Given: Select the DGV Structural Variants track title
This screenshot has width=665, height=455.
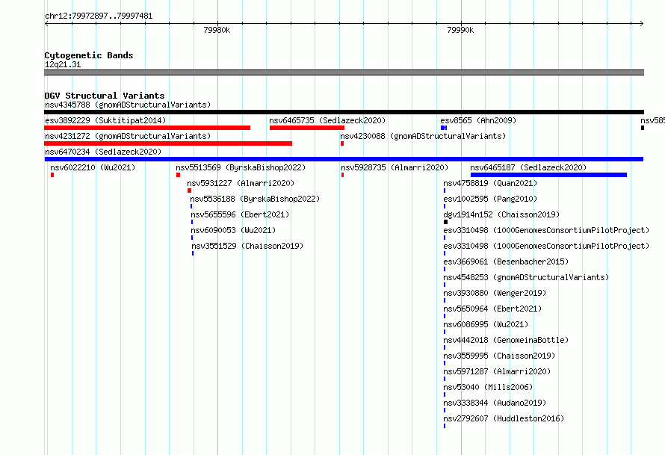Looking at the screenshot, I should pos(105,96).
